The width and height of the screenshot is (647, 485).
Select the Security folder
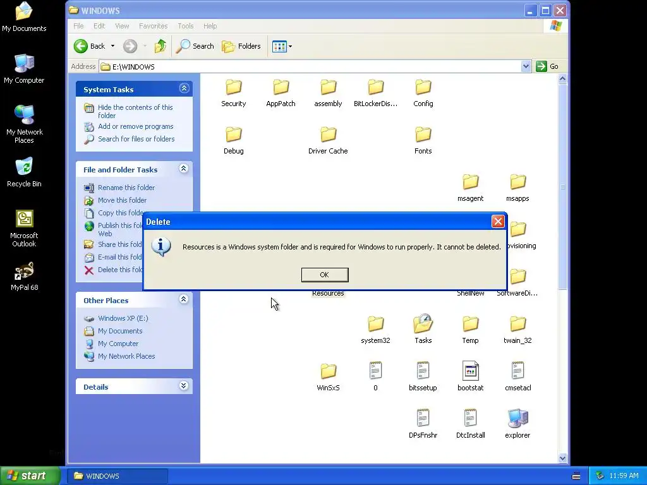[234, 93]
